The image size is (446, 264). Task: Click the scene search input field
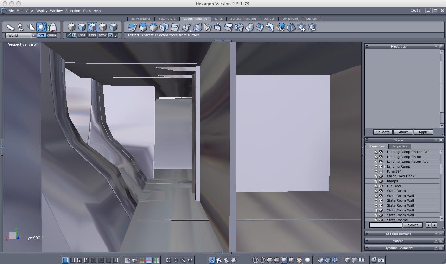(x=386, y=225)
